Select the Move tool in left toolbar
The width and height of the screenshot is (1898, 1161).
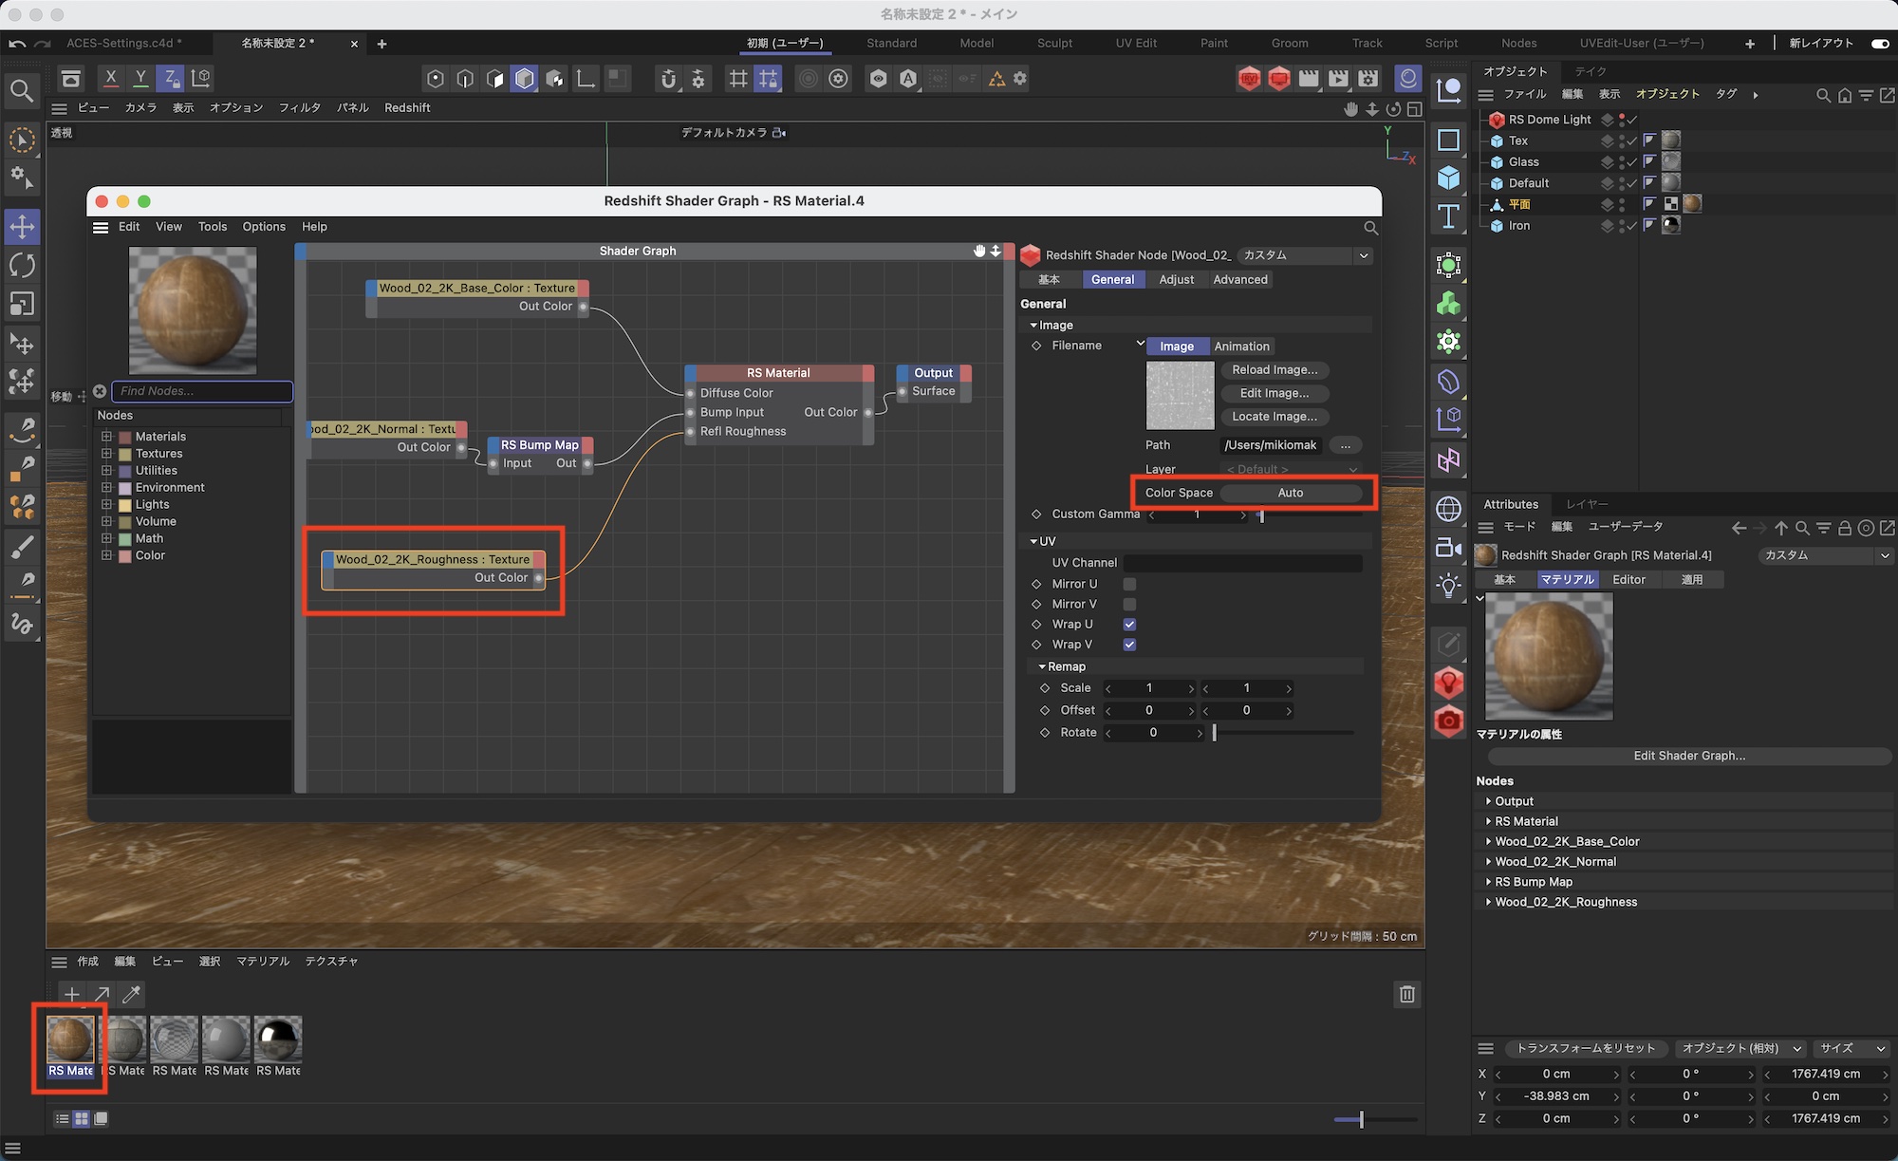(x=22, y=227)
